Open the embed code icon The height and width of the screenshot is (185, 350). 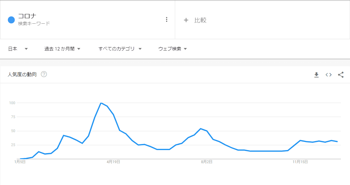pyautogui.click(x=328, y=75)
